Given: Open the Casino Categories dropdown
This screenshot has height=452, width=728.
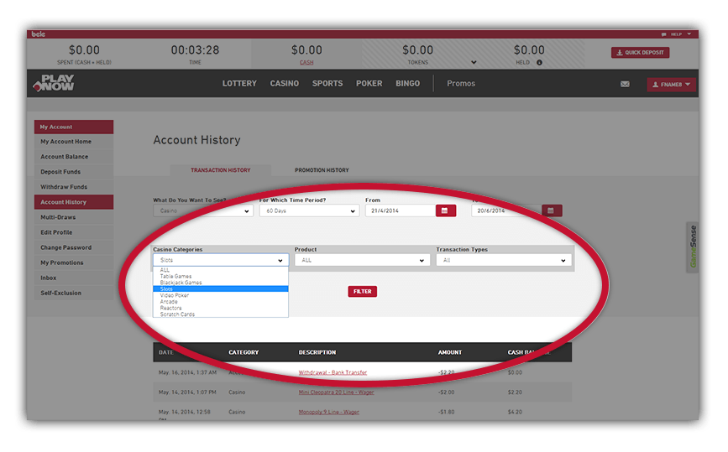Looking at the screenshot, I should (x=221, y=260).
